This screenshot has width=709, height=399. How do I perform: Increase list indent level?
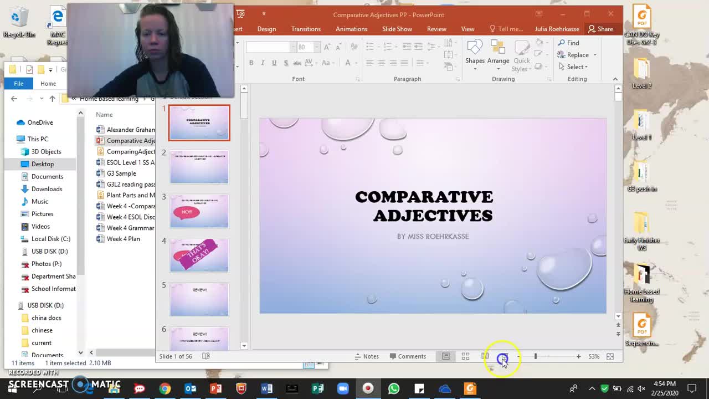pos(419,47)
